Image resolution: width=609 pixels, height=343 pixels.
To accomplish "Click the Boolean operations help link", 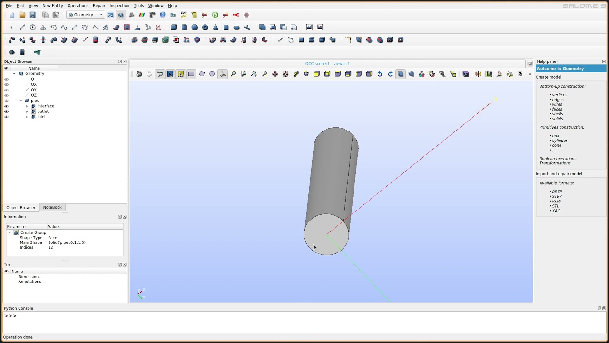I will [558, 159].
